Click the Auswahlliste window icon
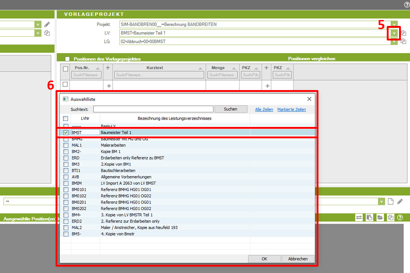Viewport: 410px width, 273px height. (65, 99)
